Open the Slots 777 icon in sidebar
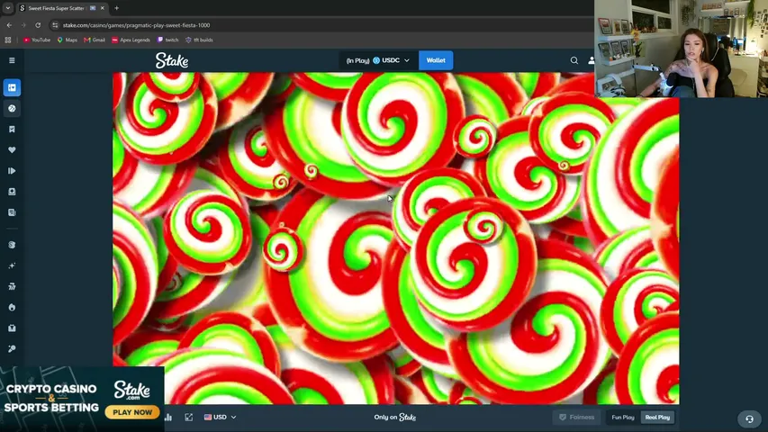768x432 pixels. pyautogui.click(x=12, y=286)
